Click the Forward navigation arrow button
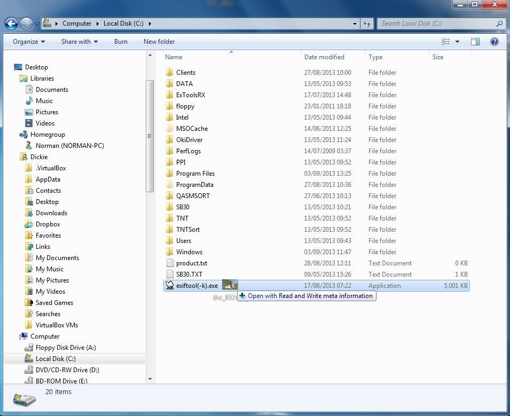Image resolution: width=510 pixels, height=416 pixels. [26, 23]
